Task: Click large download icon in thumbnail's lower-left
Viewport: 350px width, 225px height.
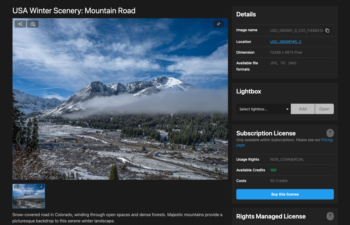Action: [x=20, y=203]
